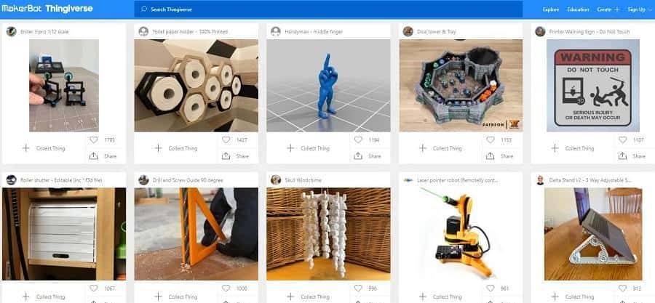Click the search magnifier icon
This screenshot has width=655, height=303.
coord(145,9)
